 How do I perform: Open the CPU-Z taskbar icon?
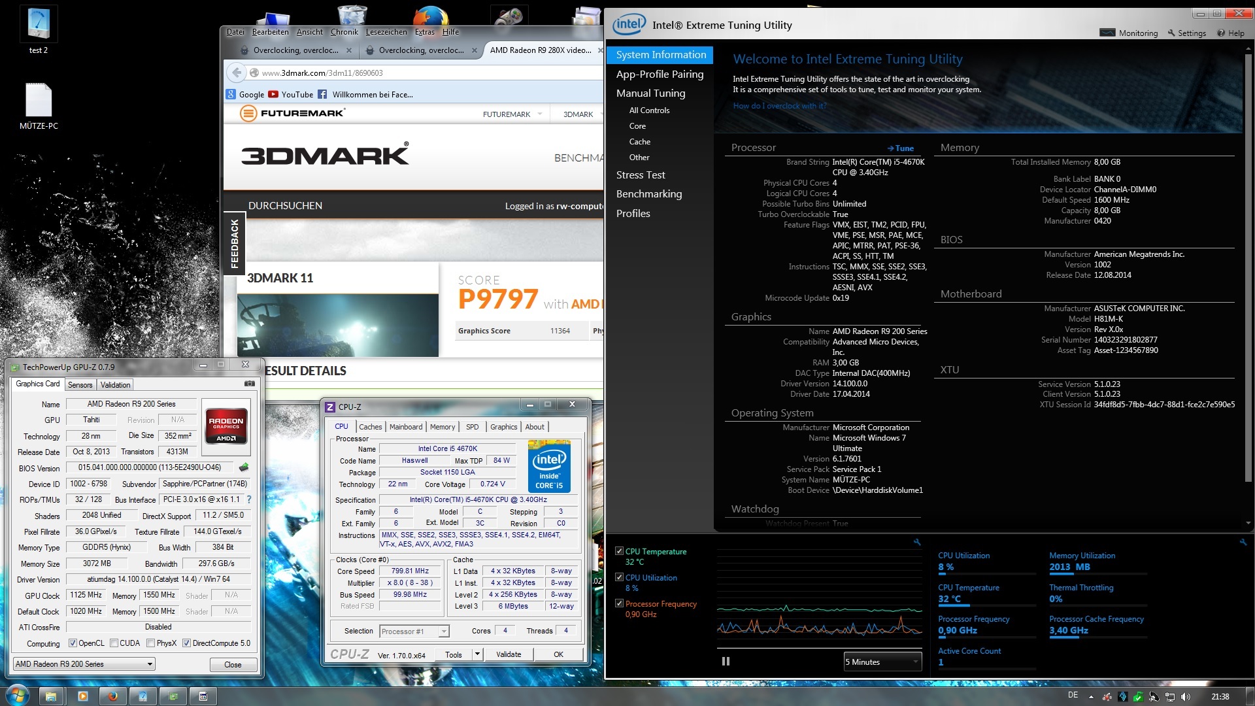tap(203, 696)
